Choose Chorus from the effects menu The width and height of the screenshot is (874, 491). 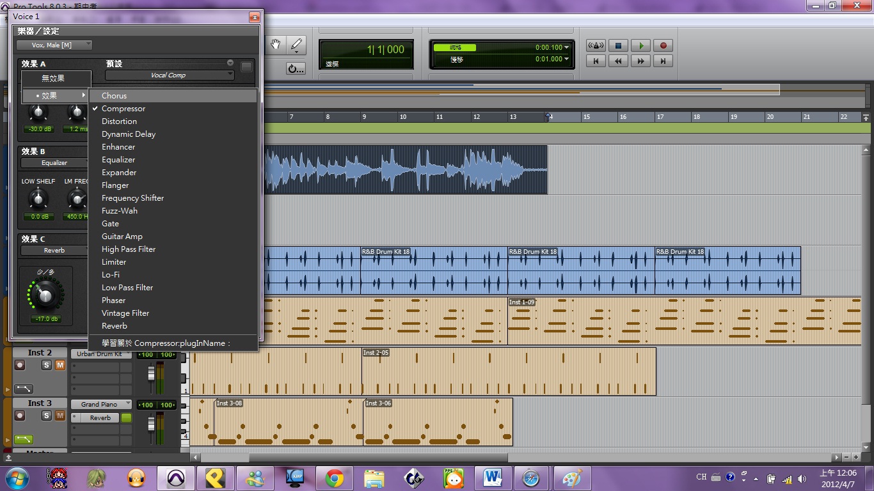[x=114, y=96]
